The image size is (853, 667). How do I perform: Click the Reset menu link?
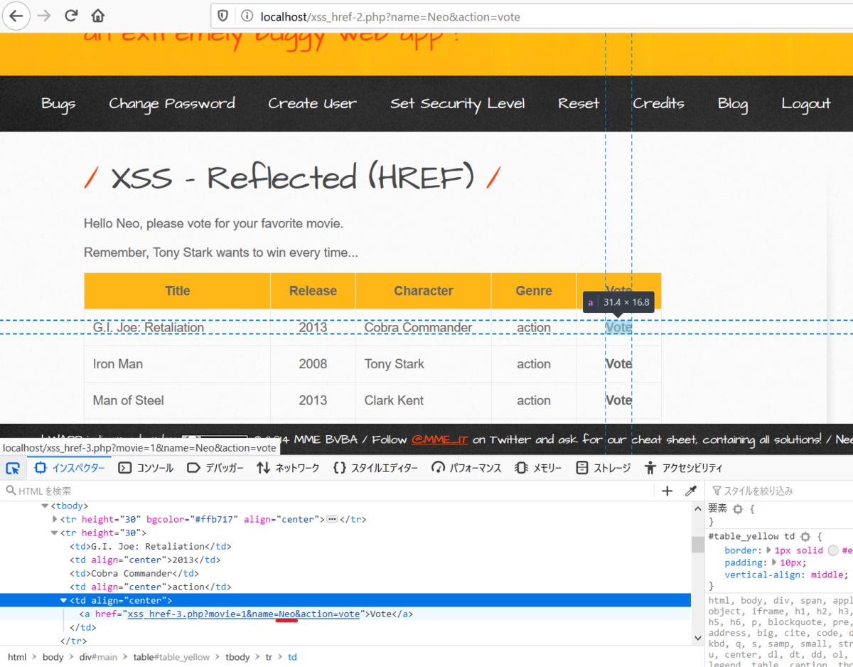[x=579, y=104]
